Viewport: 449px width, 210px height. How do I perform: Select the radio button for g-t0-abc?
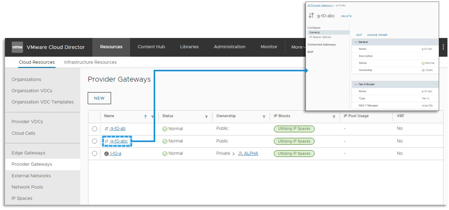(x=95, y=141)
